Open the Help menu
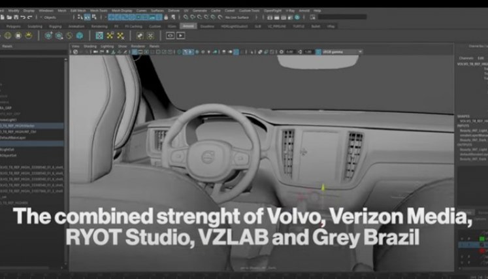This screenshot has width=488, height=279. point(317,10)
